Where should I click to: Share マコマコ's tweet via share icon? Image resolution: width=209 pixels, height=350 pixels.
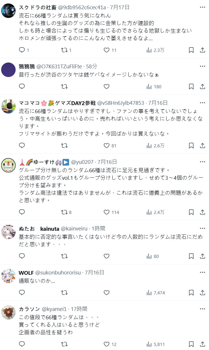click(203, 146)
